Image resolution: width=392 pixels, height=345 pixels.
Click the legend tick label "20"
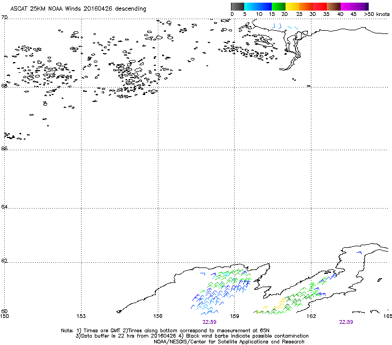tap(284, 14)
